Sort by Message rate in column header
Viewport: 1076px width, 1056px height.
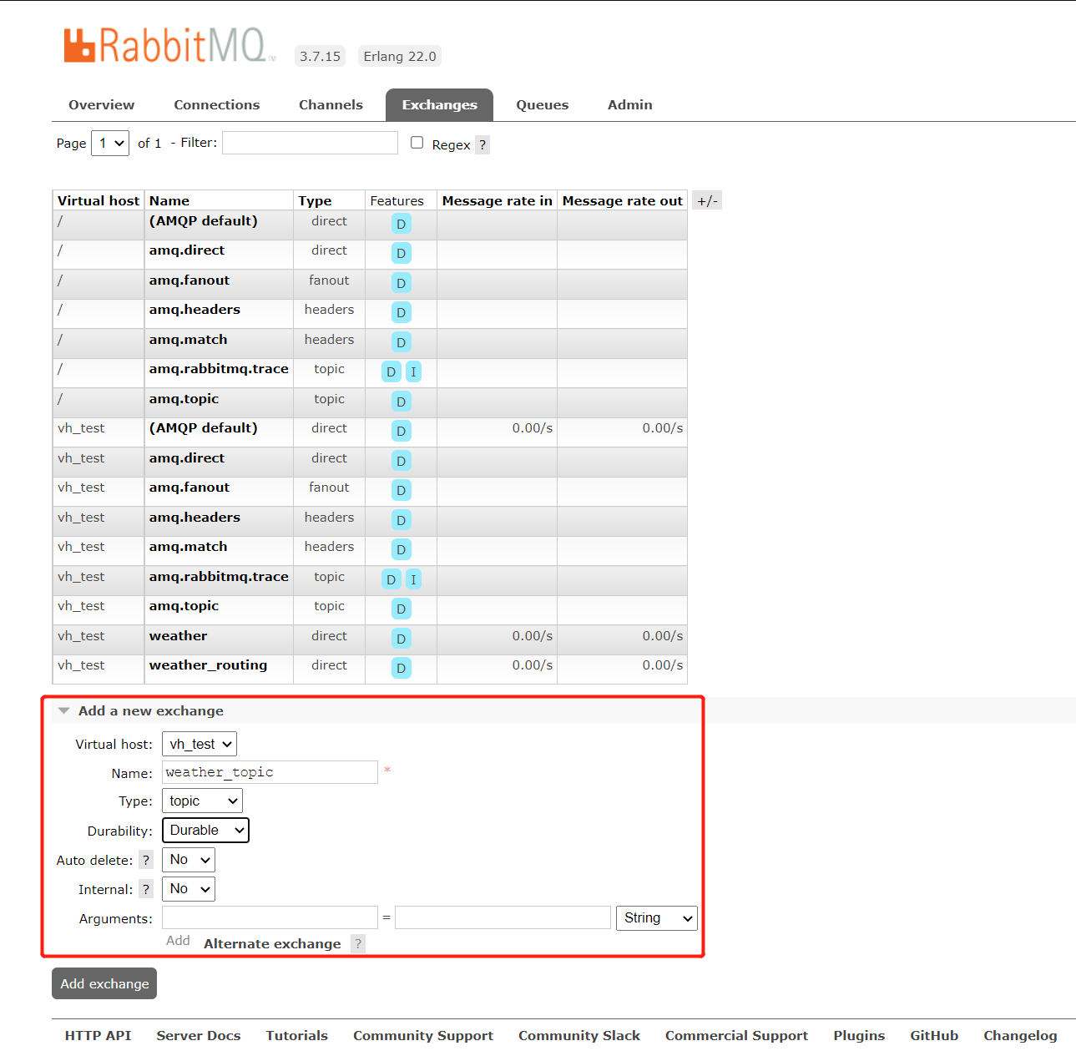(497, 200)
